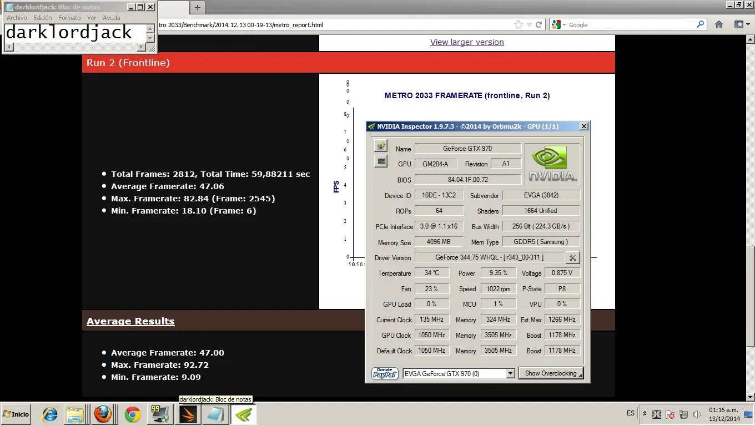Show hidden system tray icons
755x426 pixels.
pos(645,414)
